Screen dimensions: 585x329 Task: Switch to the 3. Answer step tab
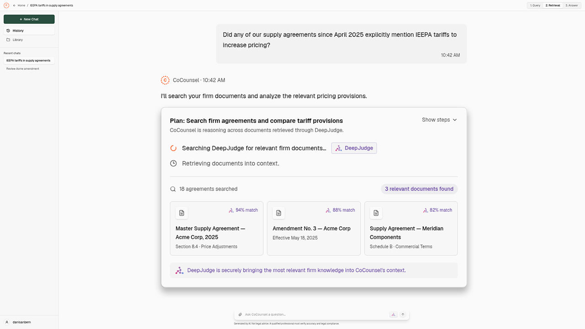tap(571, 5)
